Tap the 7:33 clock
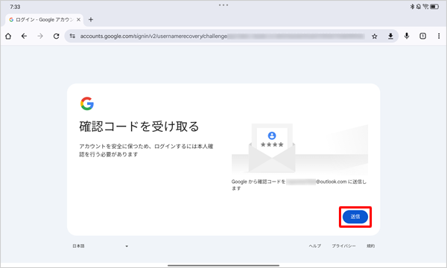 click(15, 7)
